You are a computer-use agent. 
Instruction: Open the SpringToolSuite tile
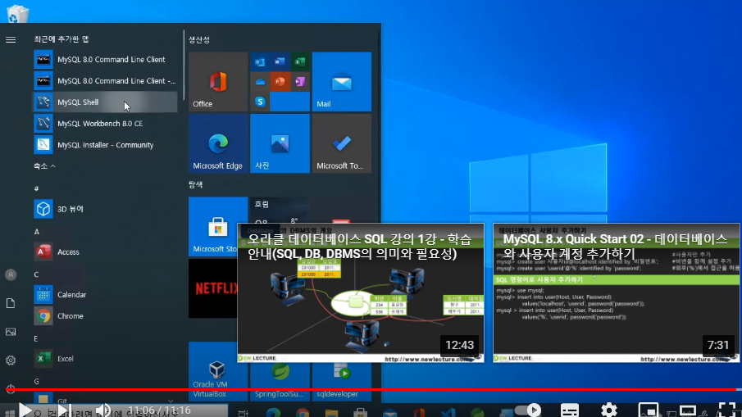[x=280, y=382]
